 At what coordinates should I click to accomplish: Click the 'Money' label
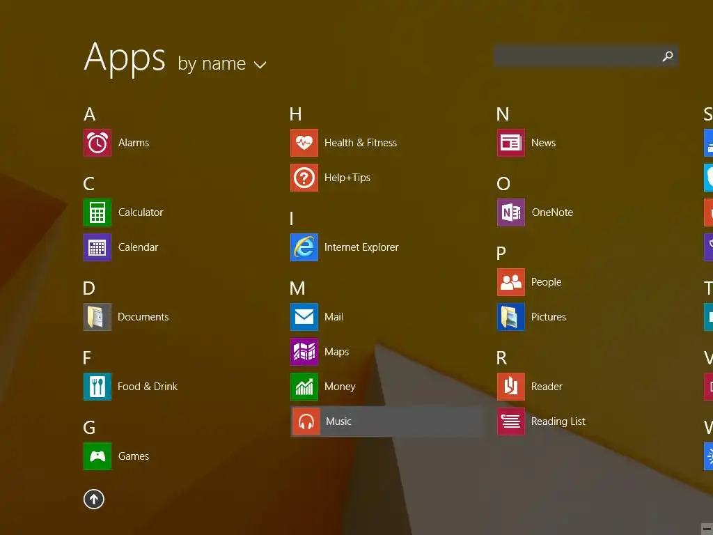[x=340, y=387]
